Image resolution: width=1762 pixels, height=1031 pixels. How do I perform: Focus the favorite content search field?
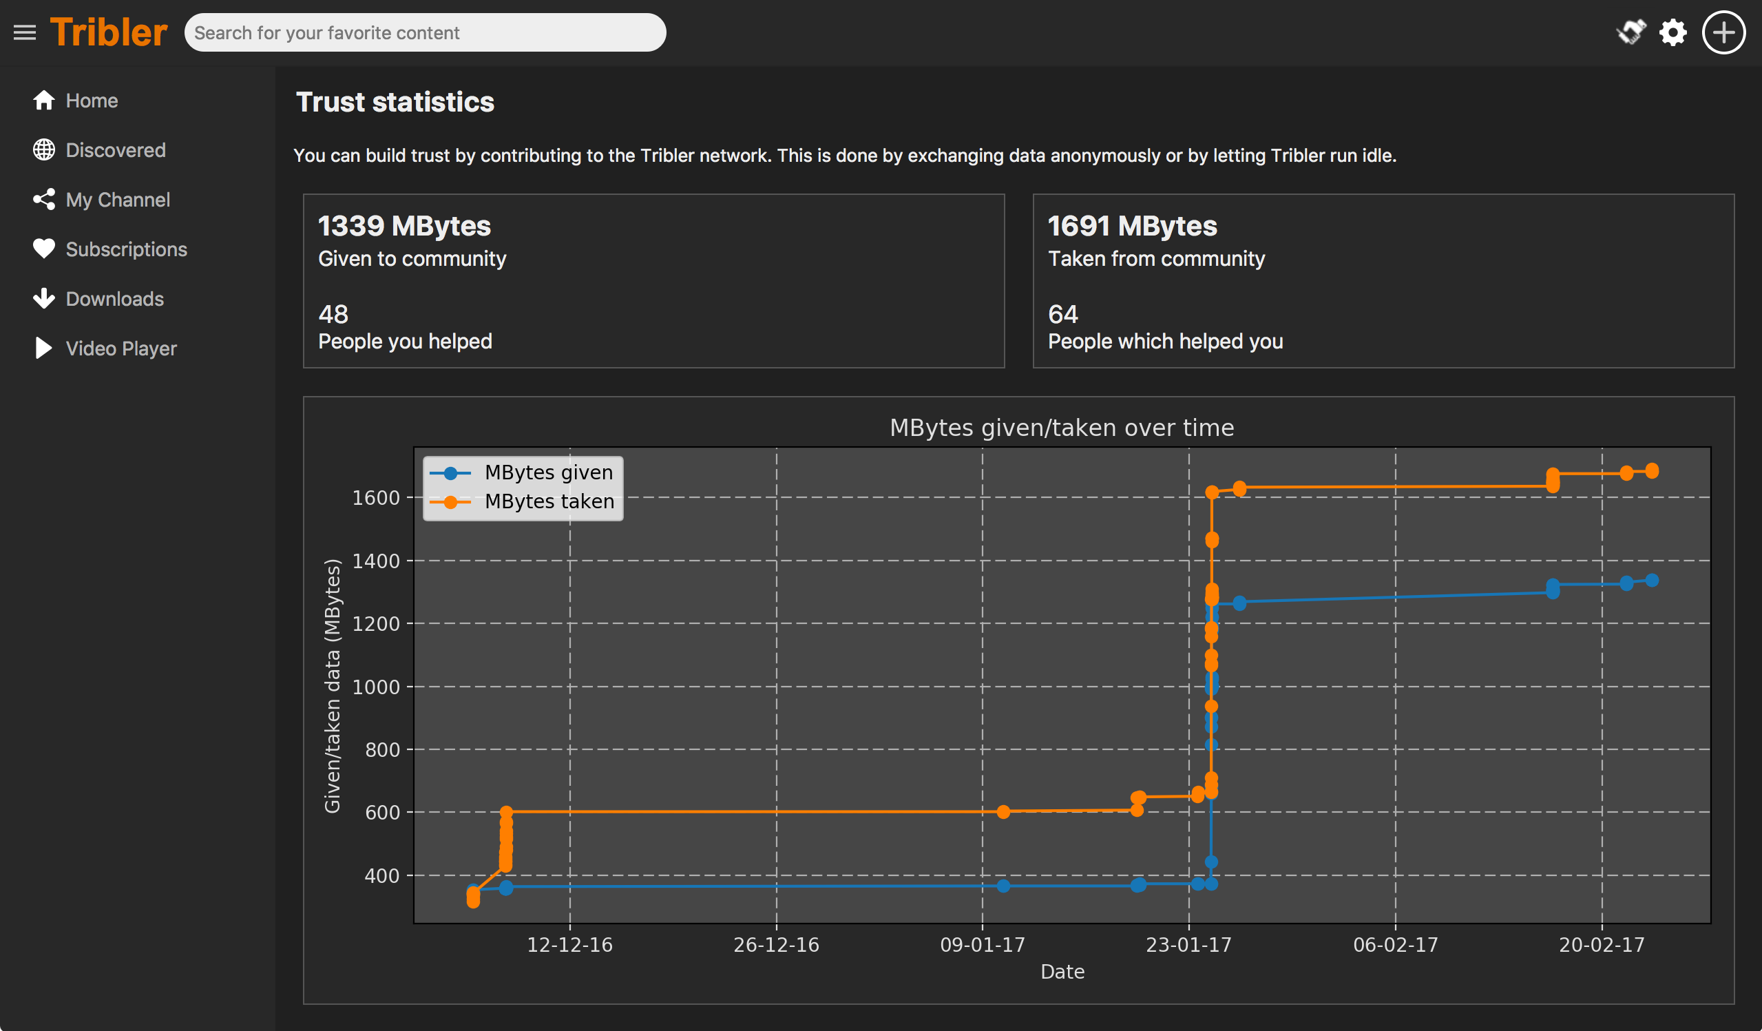click(424, 32)
